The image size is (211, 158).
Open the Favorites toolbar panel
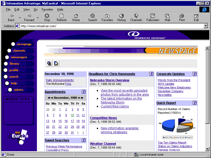click(107, 18)
